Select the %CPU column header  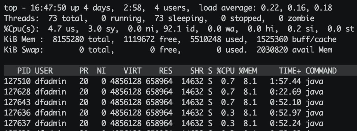tap(226, 71)
